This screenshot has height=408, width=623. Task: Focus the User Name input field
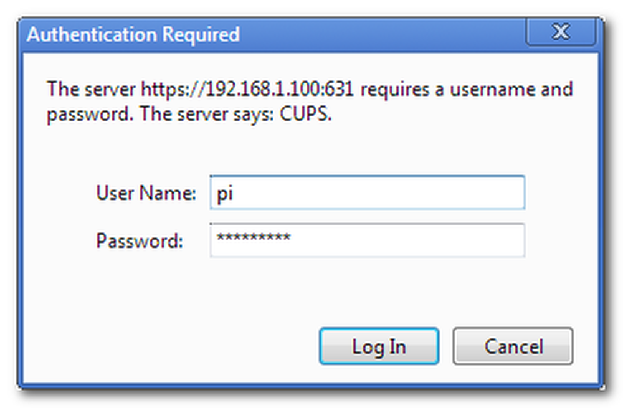tap(368, 192)
